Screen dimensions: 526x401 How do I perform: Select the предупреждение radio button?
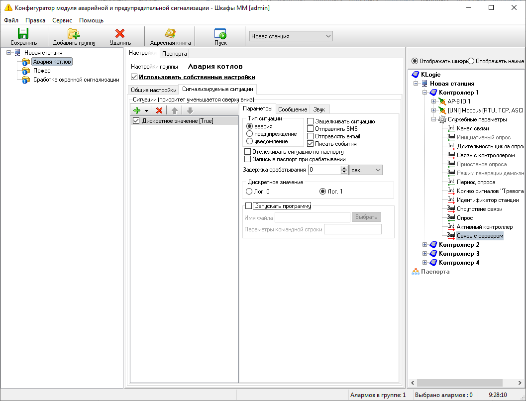pos(250,134)
